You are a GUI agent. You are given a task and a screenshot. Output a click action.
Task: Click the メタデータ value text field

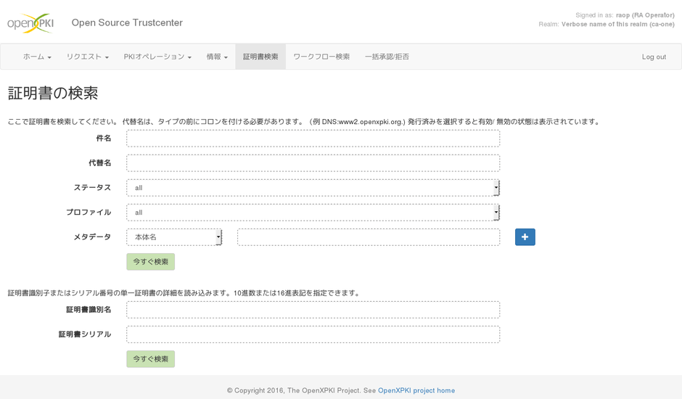point(368,237)
